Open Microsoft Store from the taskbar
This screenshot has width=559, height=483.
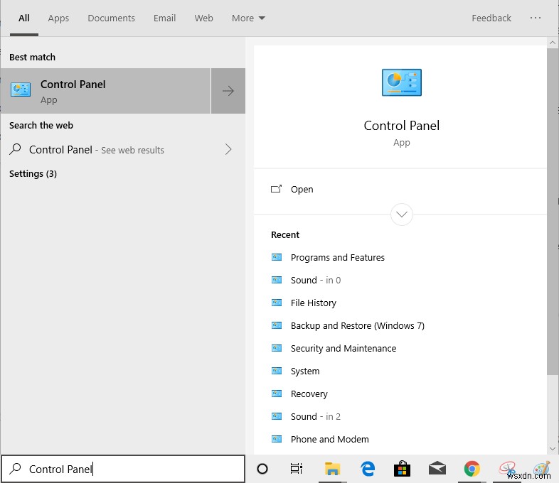point(403,469)
